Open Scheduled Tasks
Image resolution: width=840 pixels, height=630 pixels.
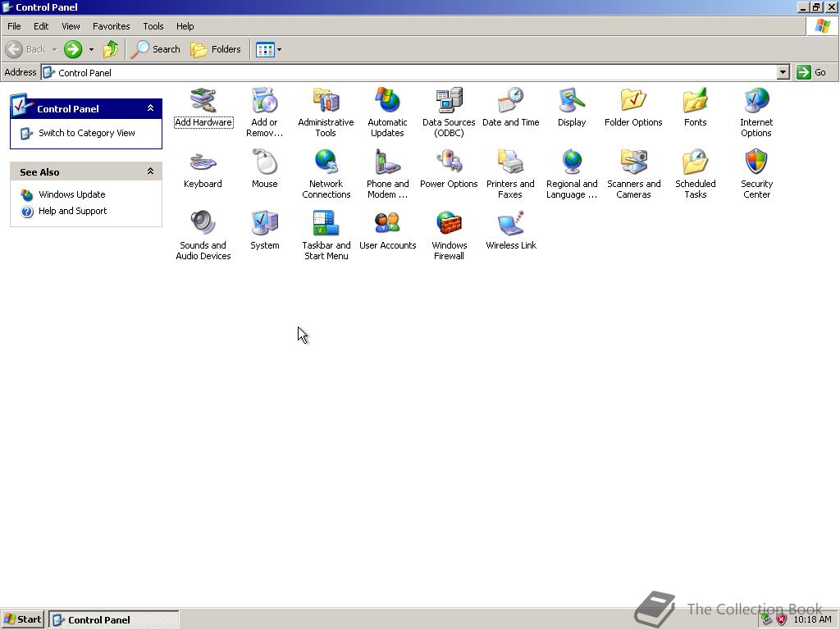695,174
